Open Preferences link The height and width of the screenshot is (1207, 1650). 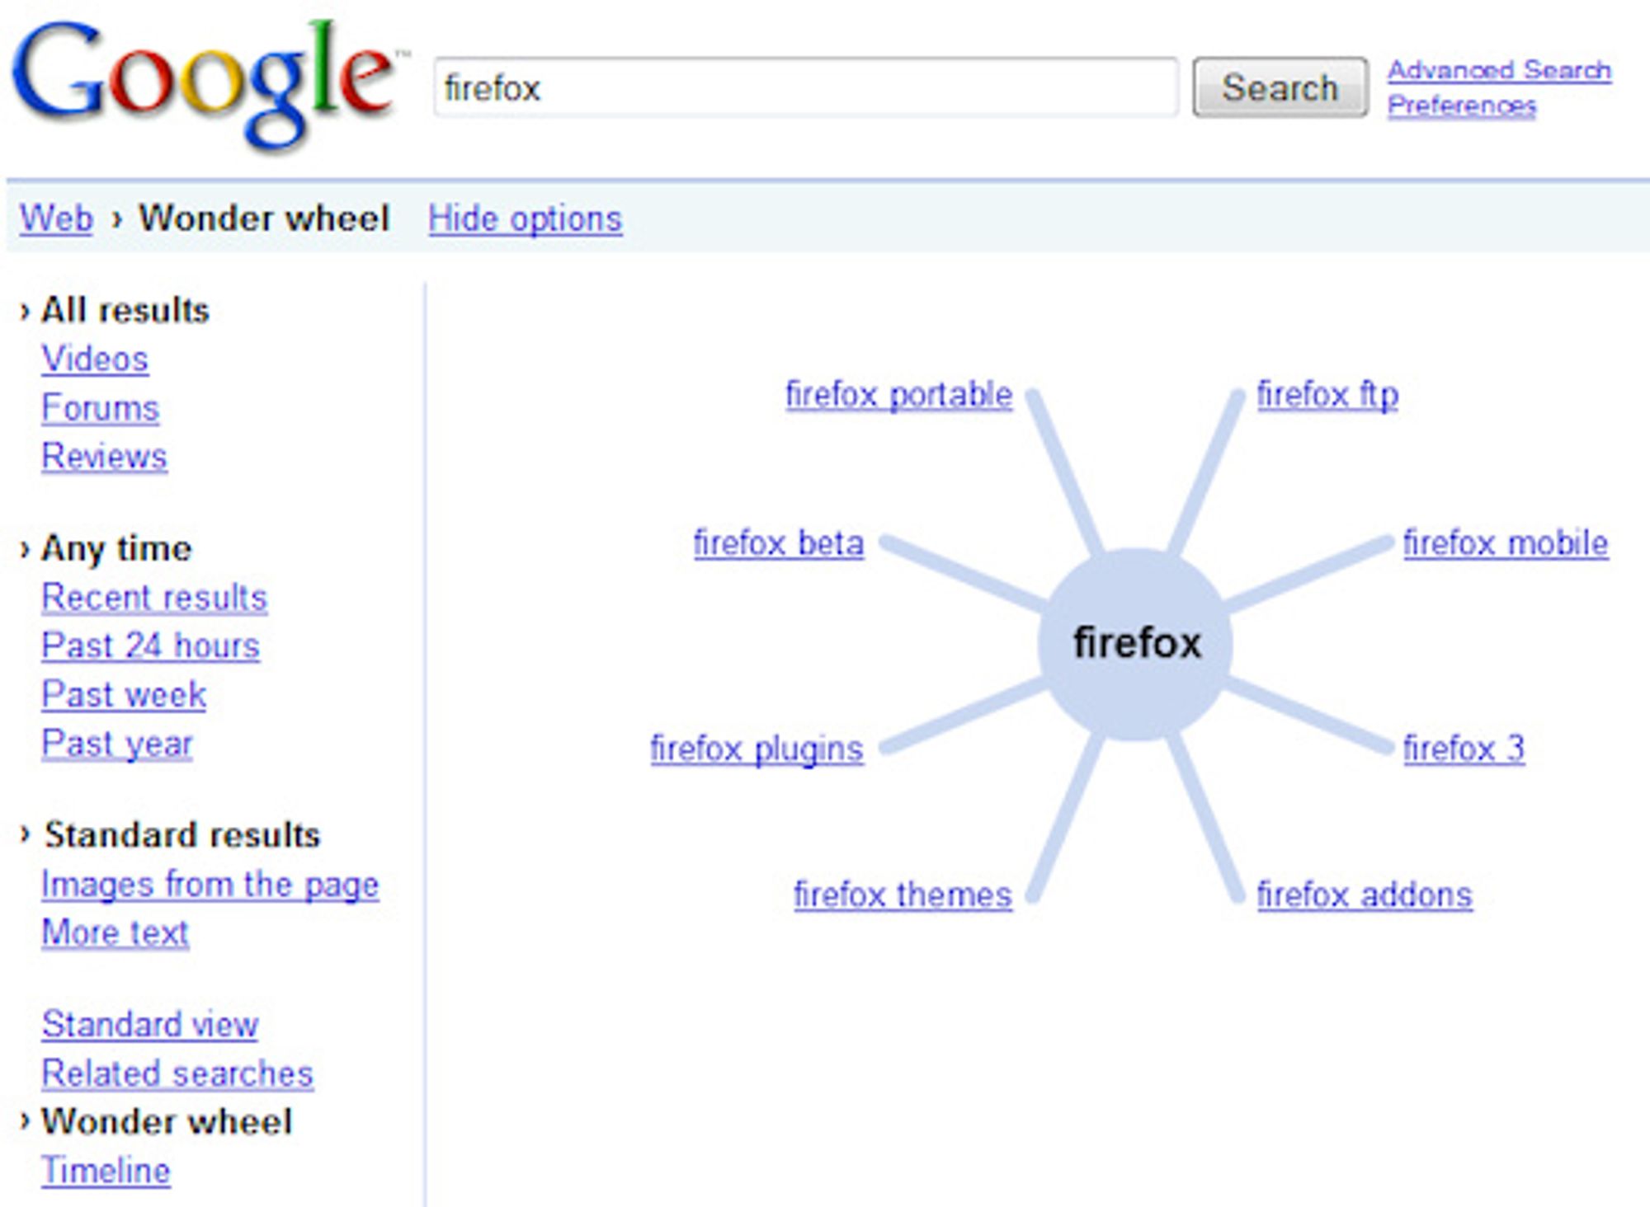click(1461, 106)
